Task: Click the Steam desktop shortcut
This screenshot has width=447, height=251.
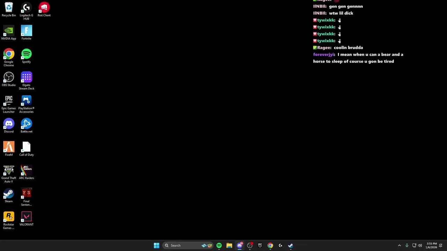Action: click(x=9, y=196)
